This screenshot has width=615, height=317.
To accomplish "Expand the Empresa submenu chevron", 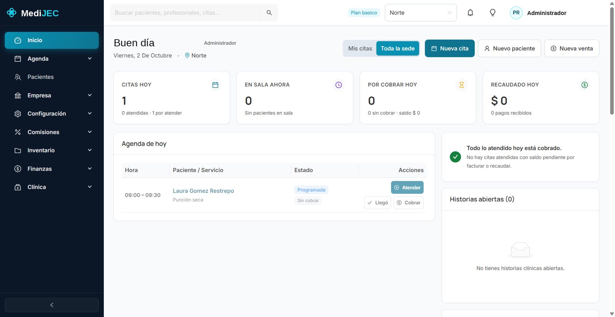I will click(90, 95).
